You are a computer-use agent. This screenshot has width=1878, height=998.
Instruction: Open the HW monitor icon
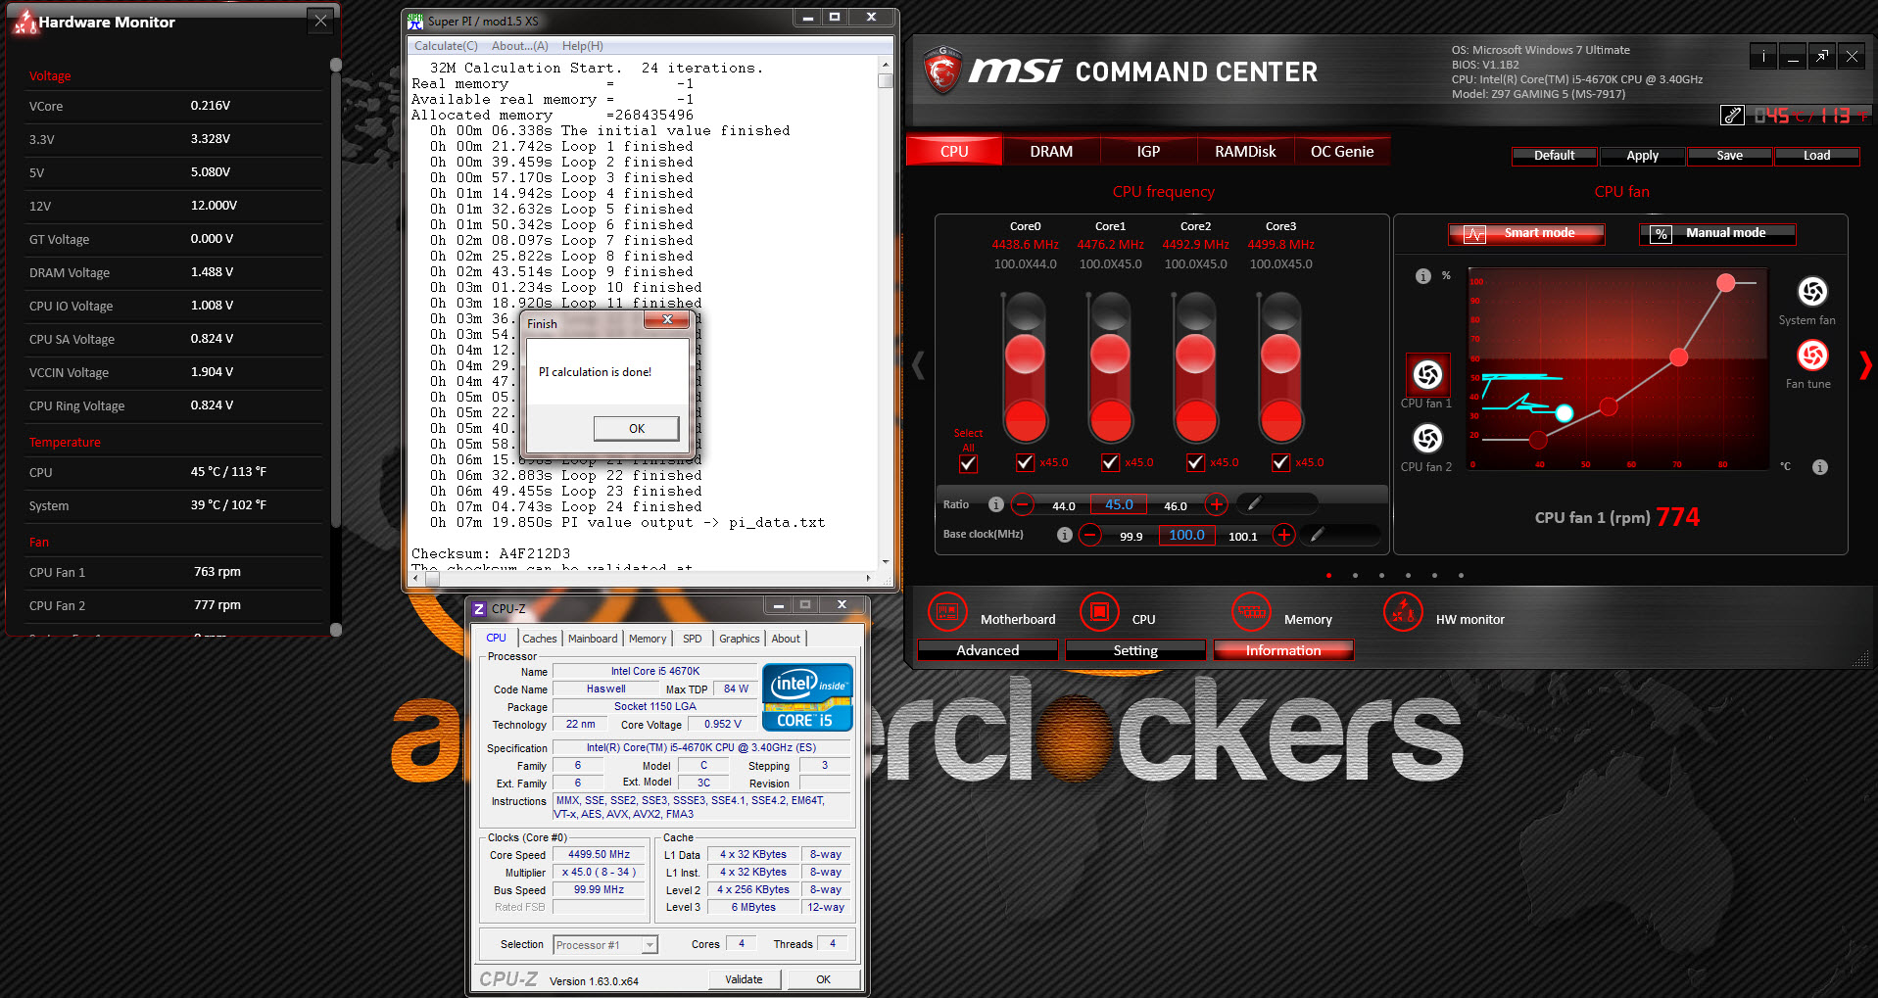tap(1403, 613)
